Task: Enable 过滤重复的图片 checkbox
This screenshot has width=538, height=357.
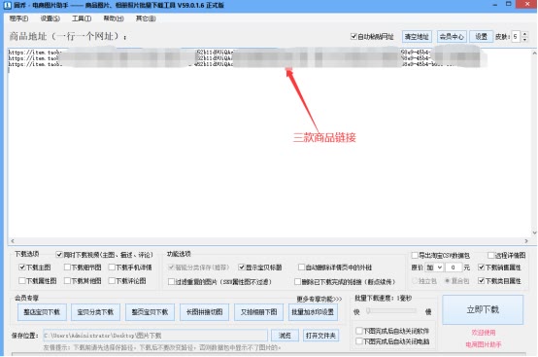Action: pyautogui.click(x=171, y=282)
